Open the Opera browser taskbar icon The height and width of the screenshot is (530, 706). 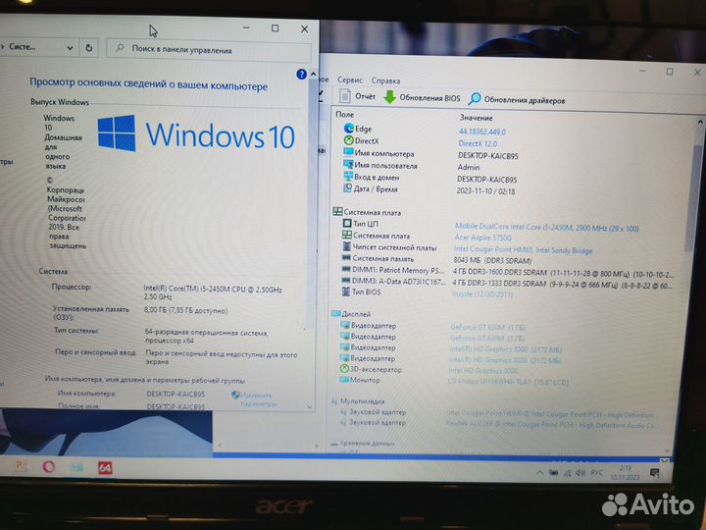point(49,466)
